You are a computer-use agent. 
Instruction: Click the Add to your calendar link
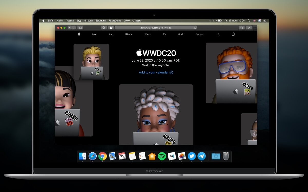pos(156,72)
